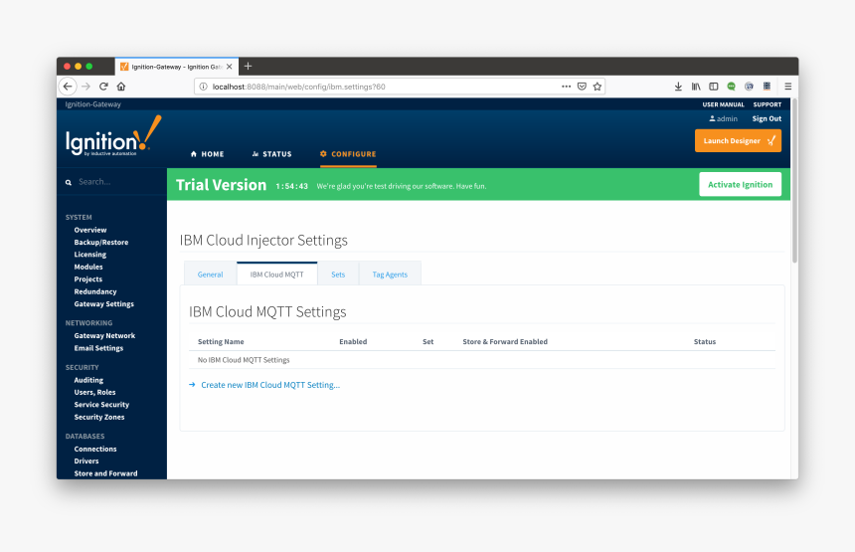Open the User Manual link
Image resolution: width=855 pixels, height=552 pixels.
[723, 104]
